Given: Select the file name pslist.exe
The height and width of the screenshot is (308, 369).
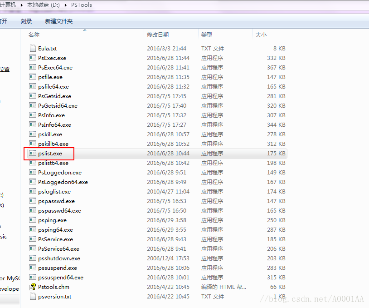Looking at the screenshot, I should point(50,153).
